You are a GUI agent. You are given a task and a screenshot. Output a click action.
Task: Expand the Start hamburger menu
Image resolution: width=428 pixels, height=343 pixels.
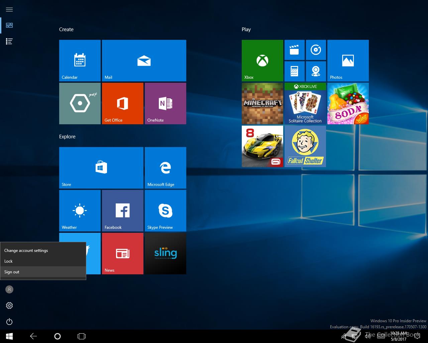pyautogui.click(x=9, y=9)
